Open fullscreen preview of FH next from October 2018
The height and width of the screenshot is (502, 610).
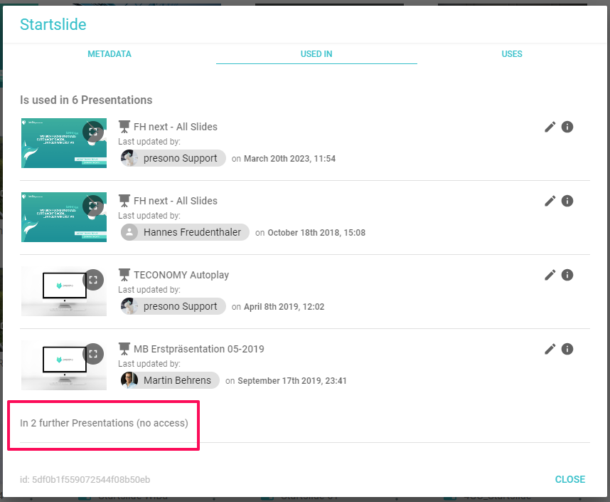click(x=93, y=206)
